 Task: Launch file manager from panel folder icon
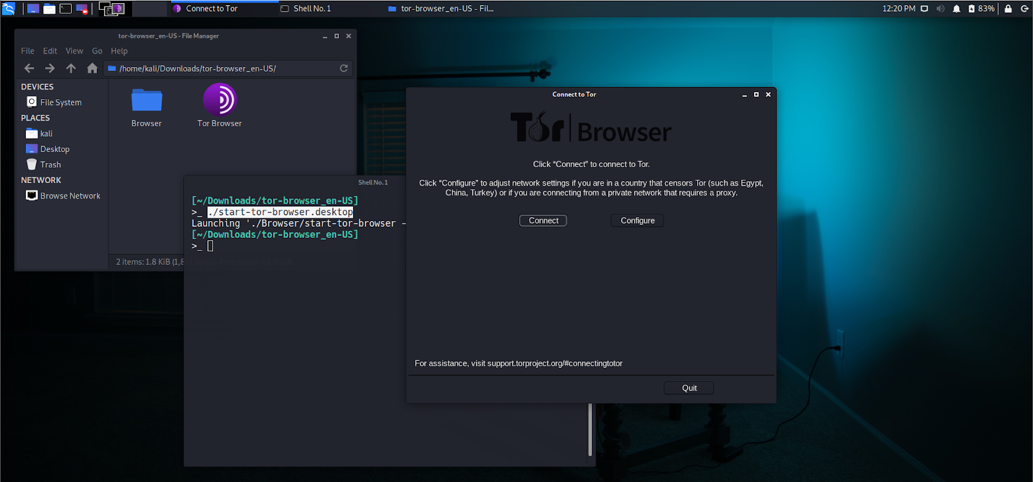click(x=49, y=8)
